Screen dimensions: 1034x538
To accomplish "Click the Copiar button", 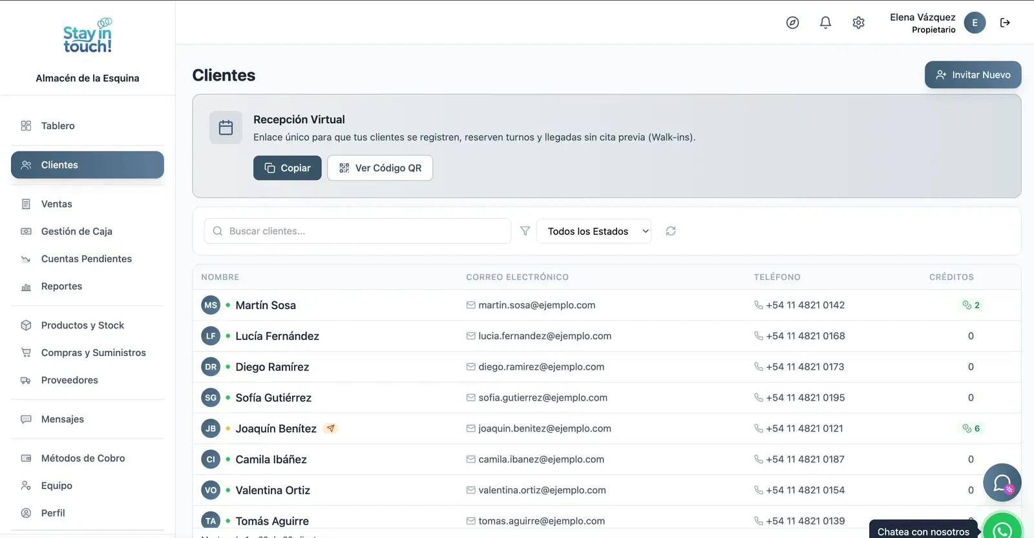I will click(x=287, y=168).
